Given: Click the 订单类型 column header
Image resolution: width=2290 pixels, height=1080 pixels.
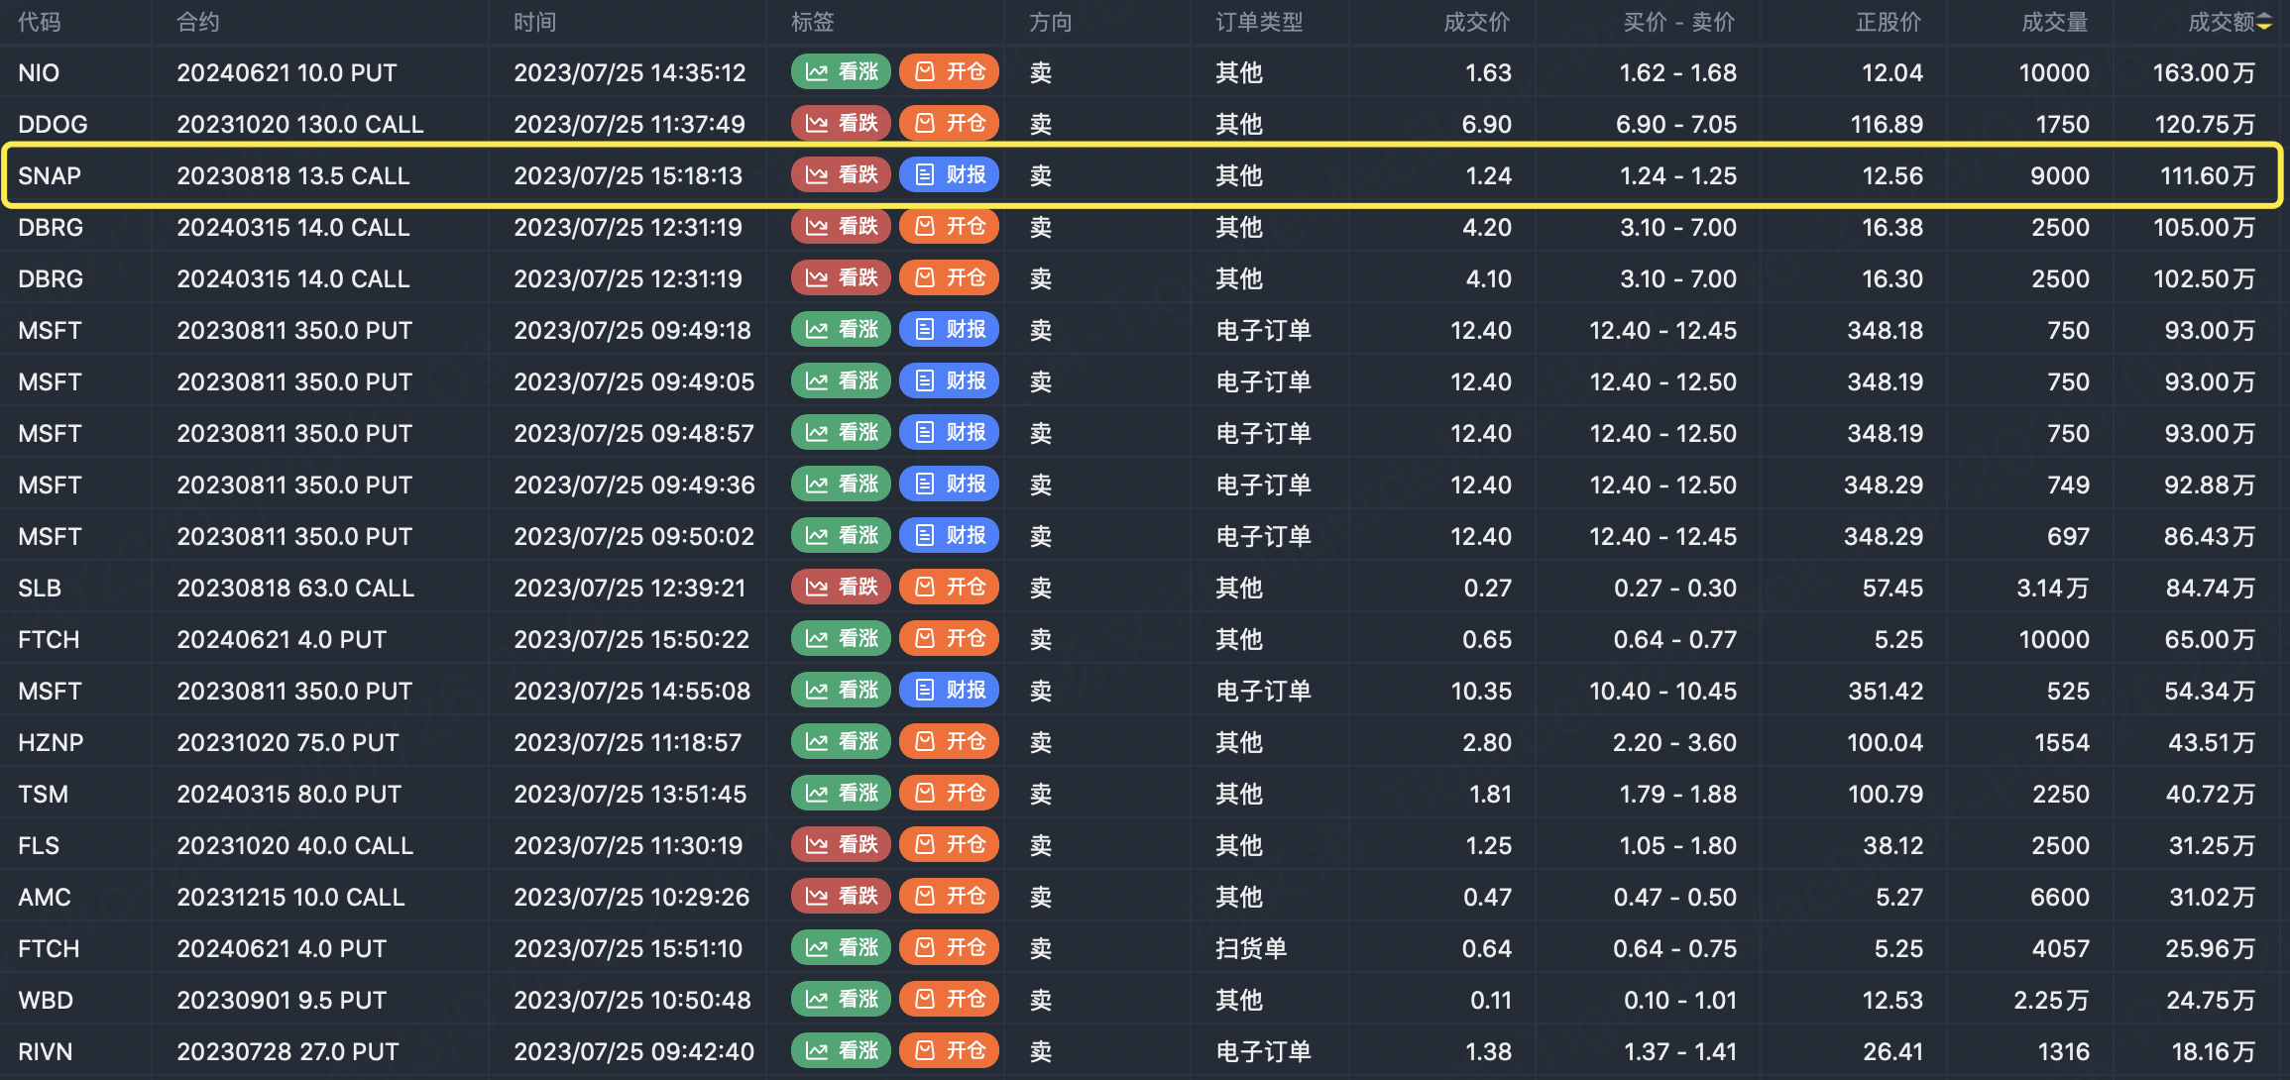Looking at the screenshot, I should coord(1260,22).
